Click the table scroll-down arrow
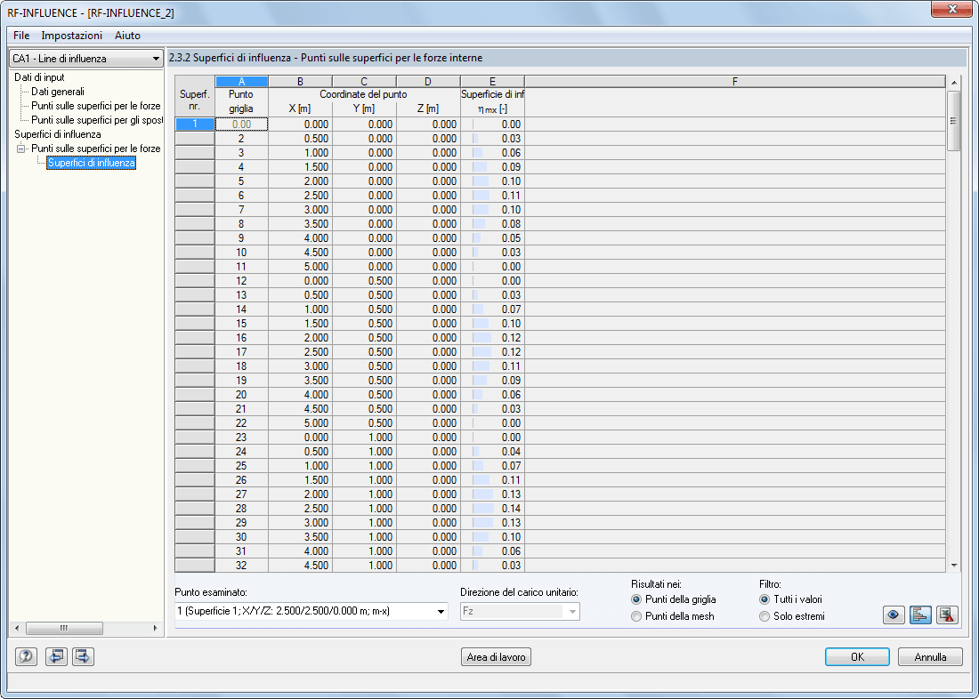The height and width of the screenshot is (699, 979). tap(953, 566)
